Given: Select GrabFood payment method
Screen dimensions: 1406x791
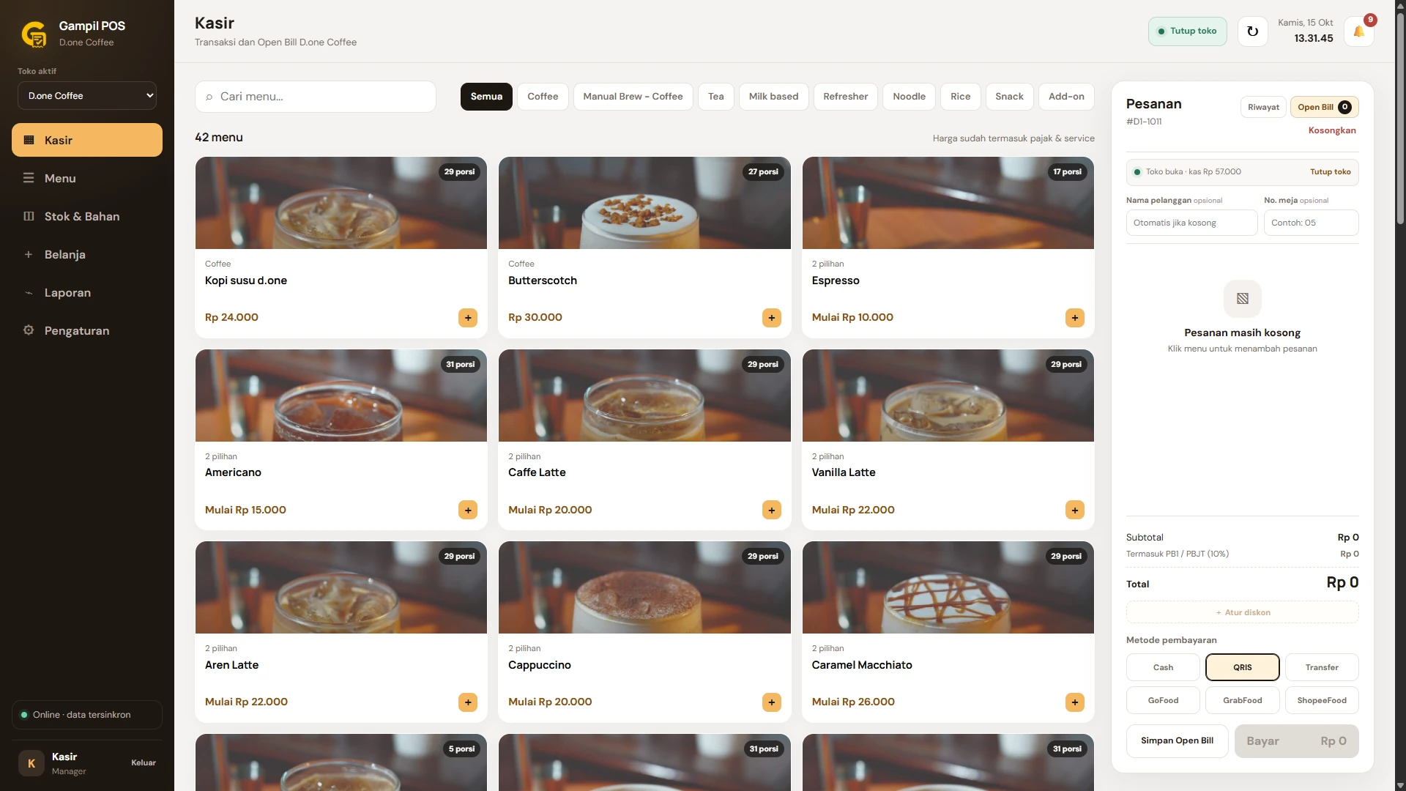Looking at the screenshot, I should (x=1243, y=700).
